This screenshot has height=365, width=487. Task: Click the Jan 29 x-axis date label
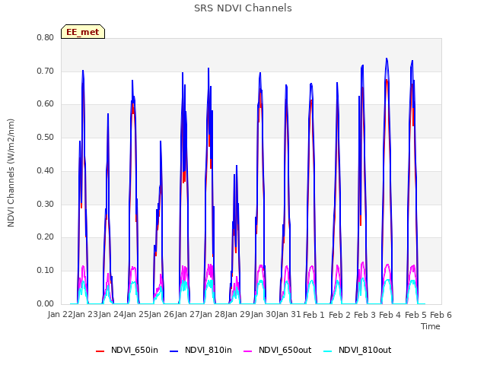[x=238, y=315]
